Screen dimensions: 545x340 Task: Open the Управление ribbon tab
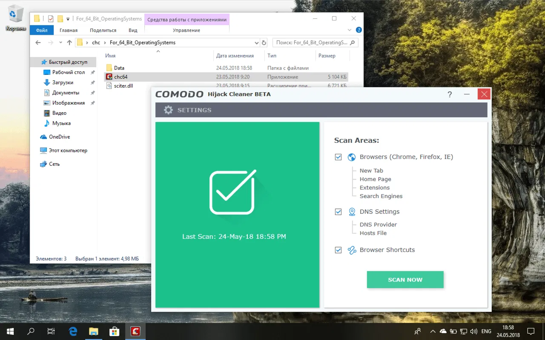click(186, 30)
